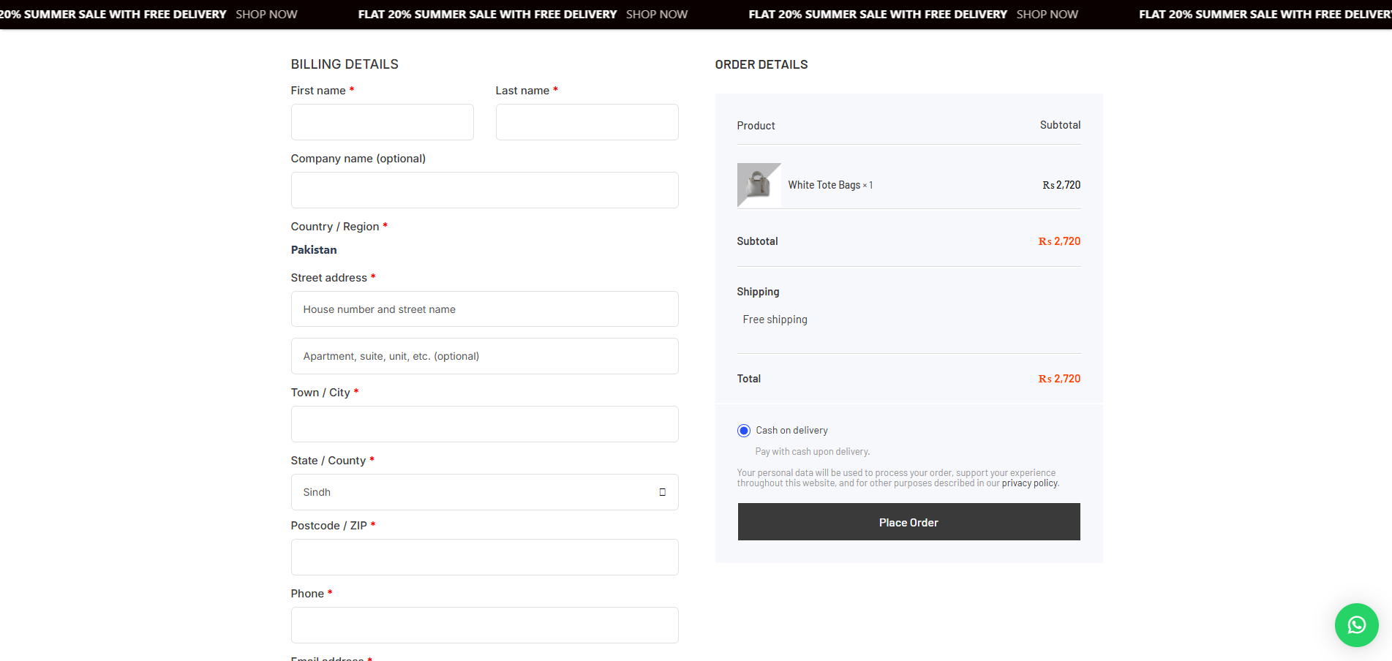Click the first SHOP NOW banner link
The height and width of the screenshot is (661, 1392).
coord(266,15)
